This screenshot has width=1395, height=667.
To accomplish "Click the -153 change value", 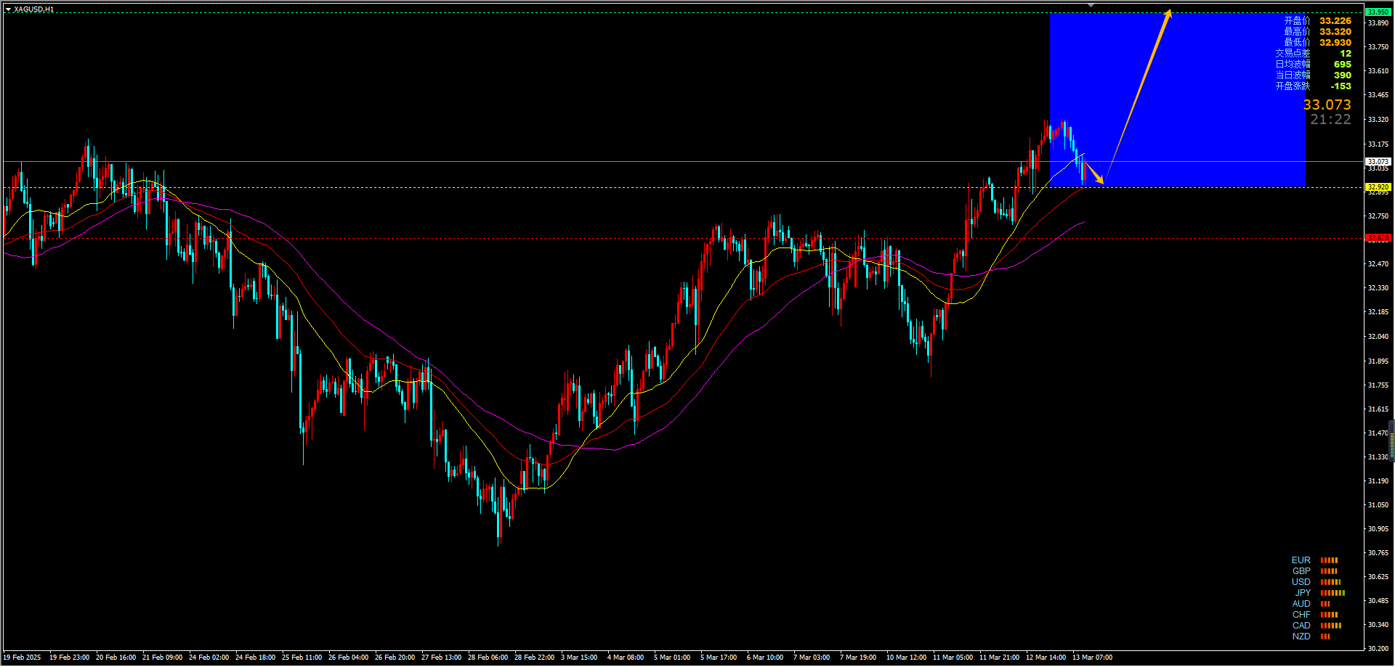I will click(x=1341, y=86).
